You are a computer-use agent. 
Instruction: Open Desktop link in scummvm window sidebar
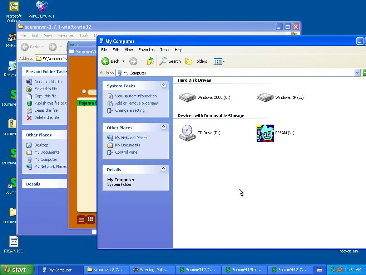point(41,145)
